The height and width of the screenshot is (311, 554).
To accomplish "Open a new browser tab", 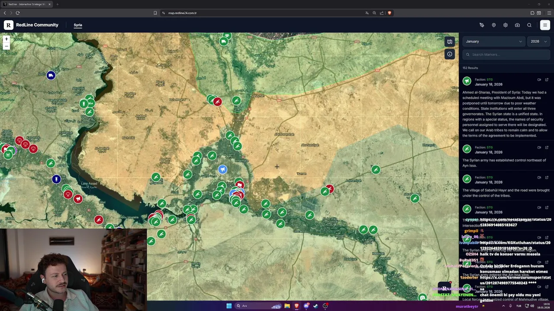I will [57, 4].
